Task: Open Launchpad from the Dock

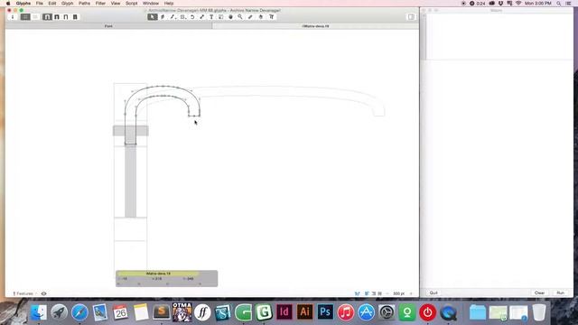Action: (59, 312)
